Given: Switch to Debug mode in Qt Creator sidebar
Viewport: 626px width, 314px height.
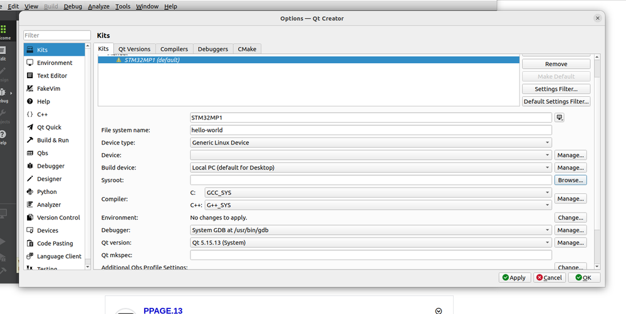Looking at the screenshot, I should tap(4, 95).
